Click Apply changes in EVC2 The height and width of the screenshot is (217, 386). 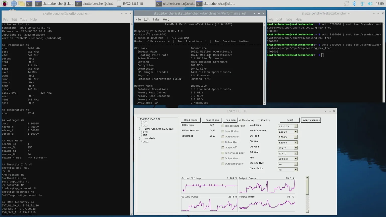(x=311, y=120)
